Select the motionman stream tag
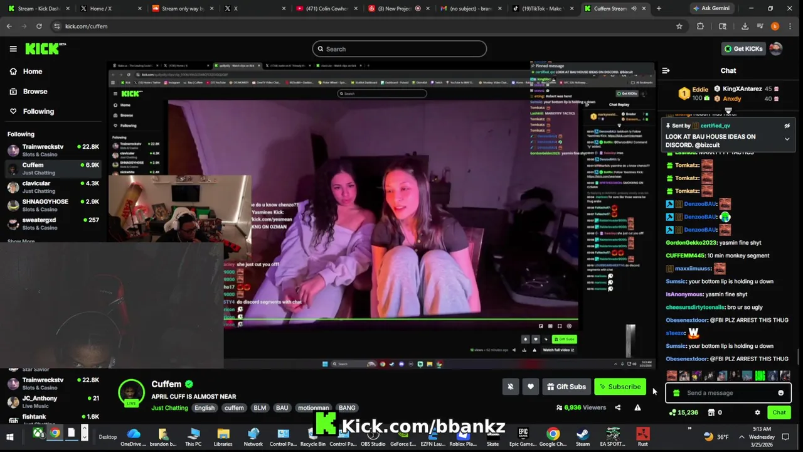The image size is (803, 452). point(313,408)
